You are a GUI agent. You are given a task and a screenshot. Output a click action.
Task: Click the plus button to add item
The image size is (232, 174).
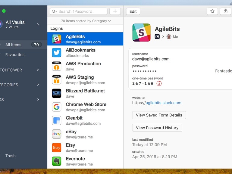[115, 11]
